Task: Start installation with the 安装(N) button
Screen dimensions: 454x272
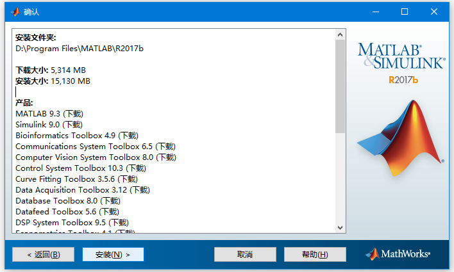Action: [x=113, y=255]
